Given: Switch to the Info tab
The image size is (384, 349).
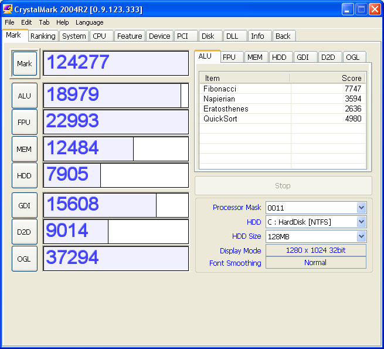Looking at the screenshot, I should tap(260, 36).
